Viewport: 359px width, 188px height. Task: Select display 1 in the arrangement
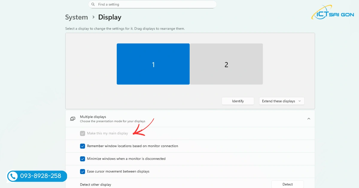pos(153,64)
